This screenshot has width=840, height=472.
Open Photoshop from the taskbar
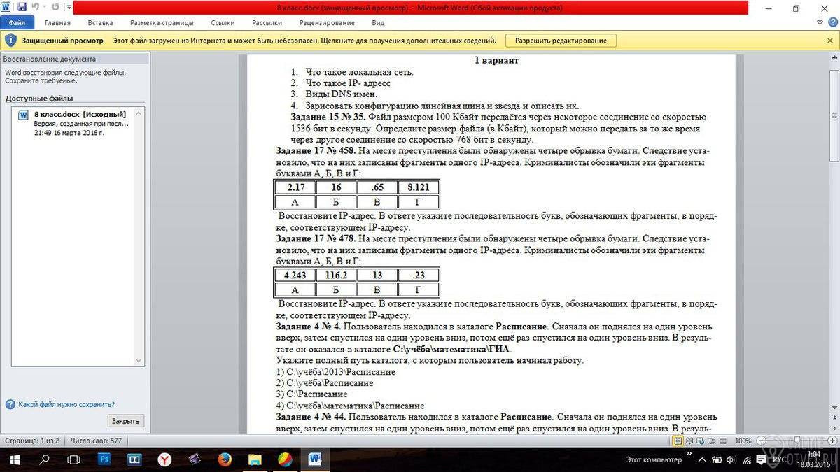click(x=104, y=459)
